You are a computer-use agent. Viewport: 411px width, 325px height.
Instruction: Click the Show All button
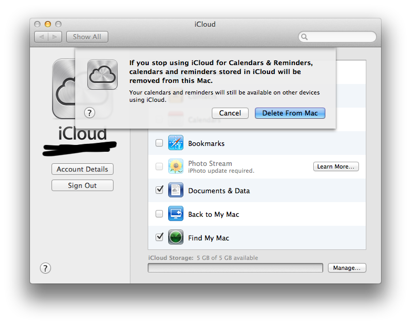click(87, 37)
